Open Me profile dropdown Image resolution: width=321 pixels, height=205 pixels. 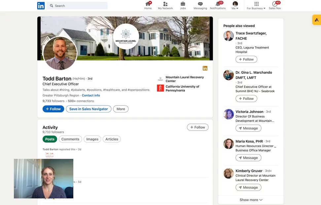[235, 6]
